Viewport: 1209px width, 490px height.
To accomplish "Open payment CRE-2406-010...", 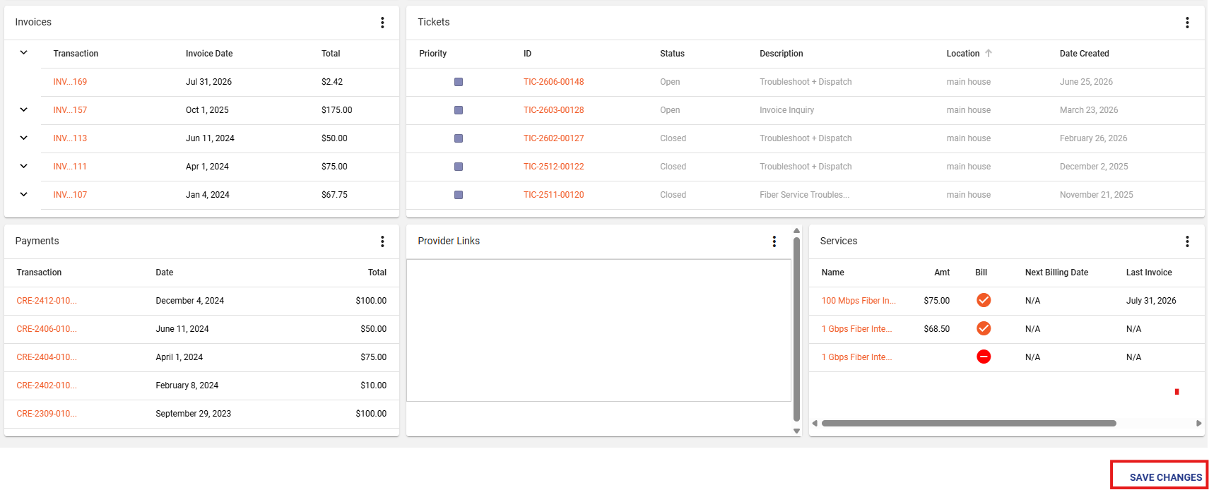I will (47, 329).
